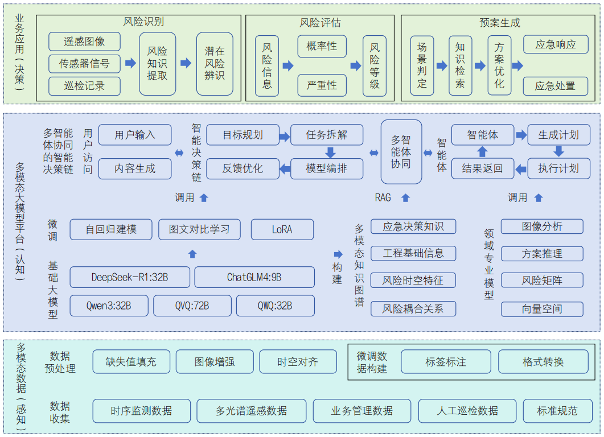Screen dimensions: 604x437
Task: Select the QWQ:32B model box
Action: pyautogui.click(x=275, y=306)
